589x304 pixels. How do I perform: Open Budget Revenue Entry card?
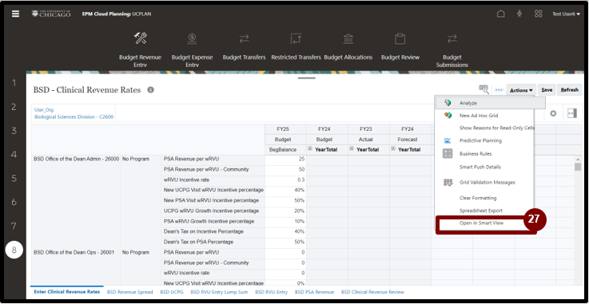click(140, 49)
